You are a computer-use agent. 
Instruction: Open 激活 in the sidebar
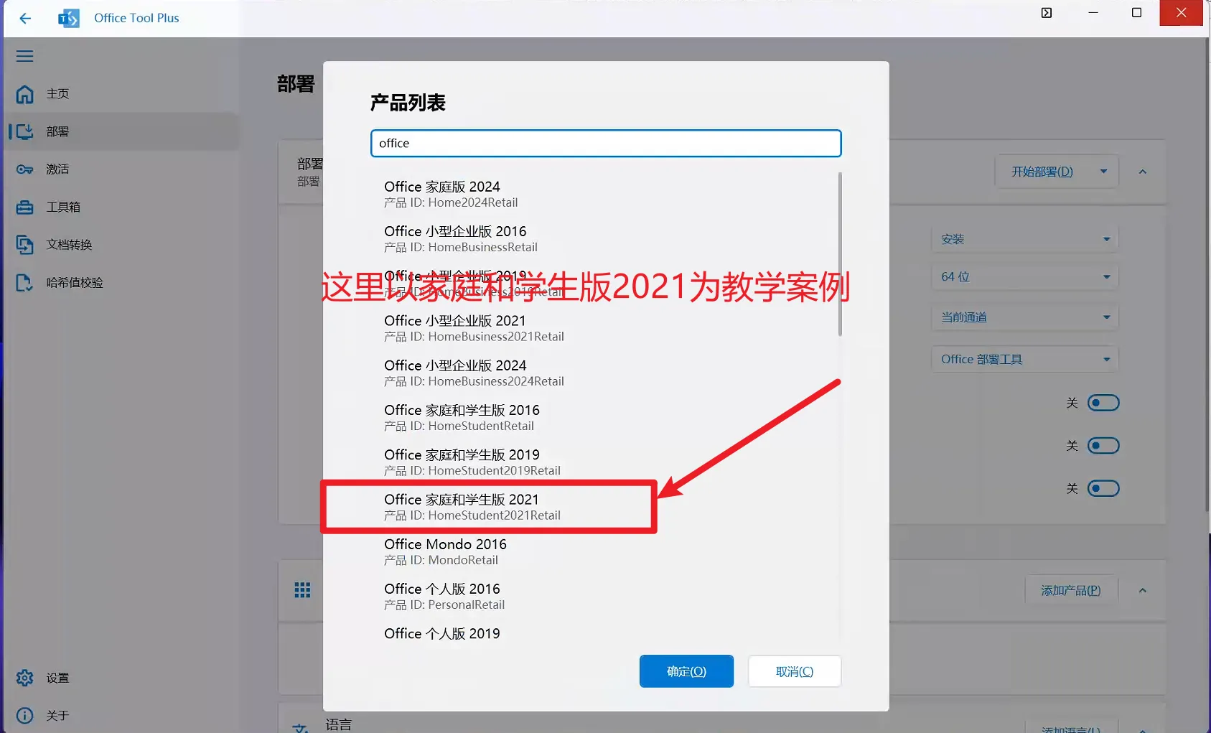pyautogui.click(x=122, y=169)
